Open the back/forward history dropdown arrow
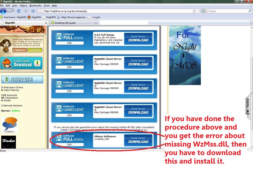 point(13,11)
